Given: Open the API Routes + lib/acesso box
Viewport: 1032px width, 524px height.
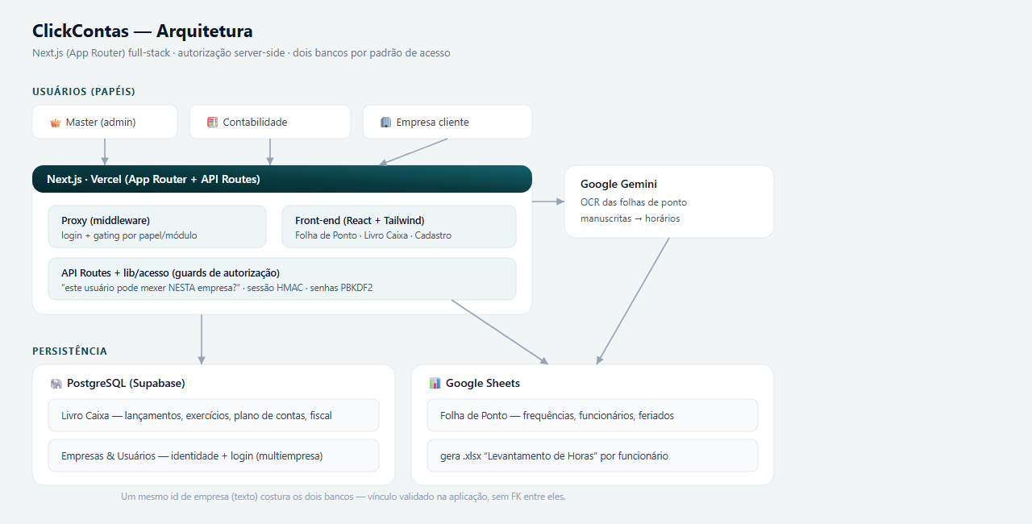Looking at the screenshot, I should coord(282,279).
